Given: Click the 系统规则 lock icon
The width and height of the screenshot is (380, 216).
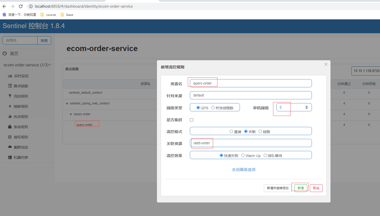Looking at the screenshot, I should 10,127.
